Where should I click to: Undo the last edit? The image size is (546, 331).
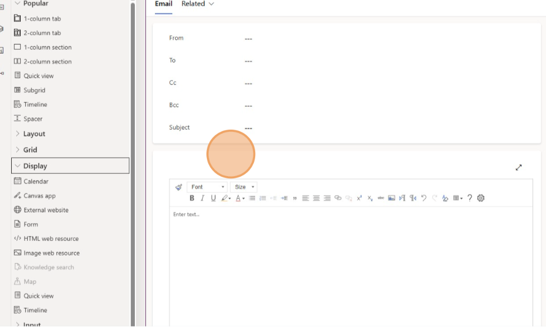424,198
